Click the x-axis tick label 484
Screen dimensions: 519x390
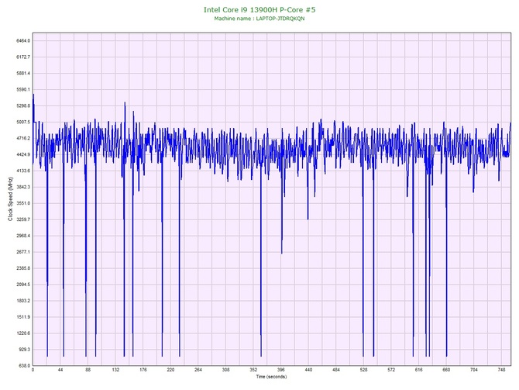coord(336,370)
